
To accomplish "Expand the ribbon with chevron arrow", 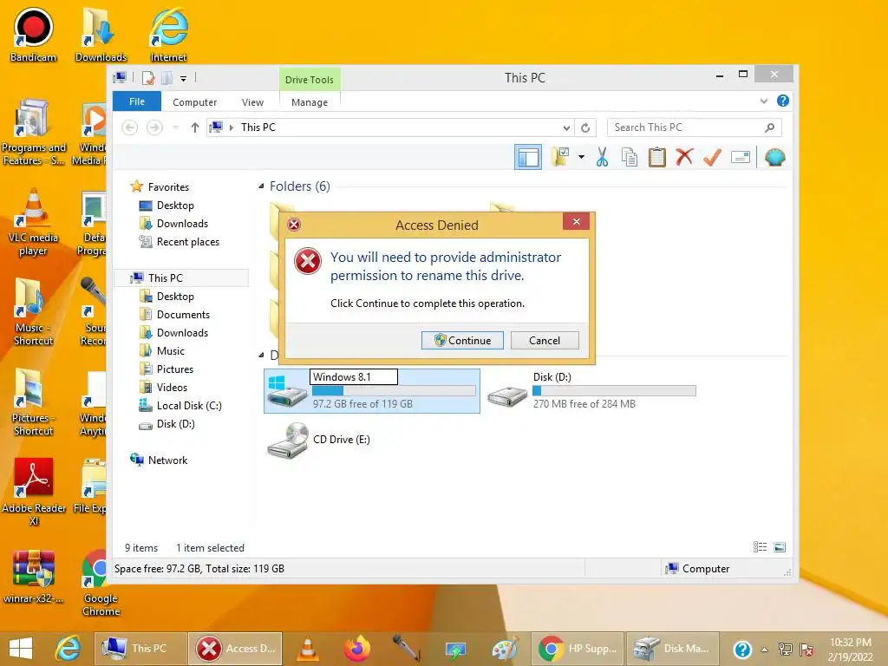I will (764, 101).
